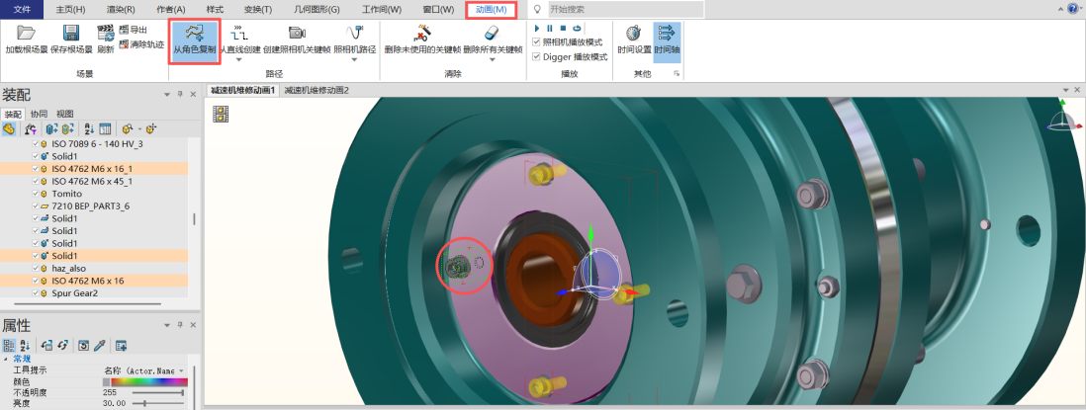Click the Load root scene (加载根场景) icon

coord(26,33)
